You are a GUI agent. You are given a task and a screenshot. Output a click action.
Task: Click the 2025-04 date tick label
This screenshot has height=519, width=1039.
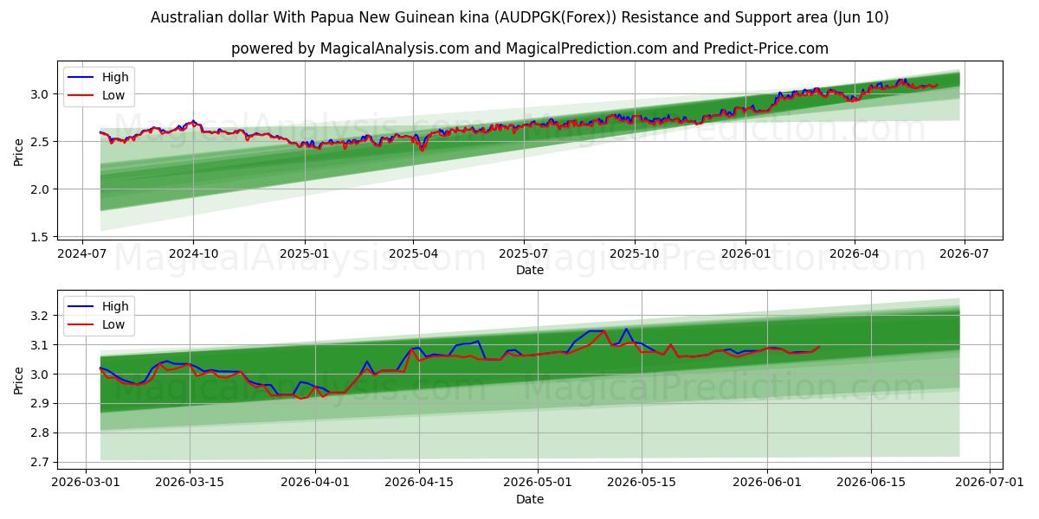412,253
